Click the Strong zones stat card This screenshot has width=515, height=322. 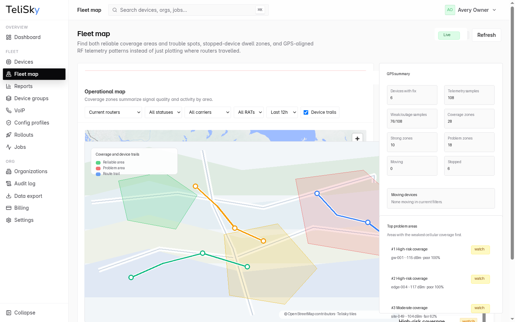[x=412, y=142]
